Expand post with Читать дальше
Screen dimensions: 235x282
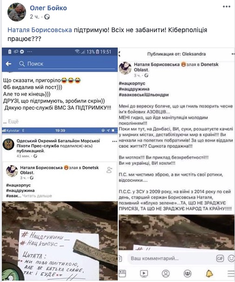point(37,196)
